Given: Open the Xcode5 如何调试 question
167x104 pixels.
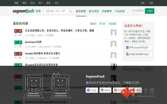Looking at the screenshot, I should click(x=43, y=53).
